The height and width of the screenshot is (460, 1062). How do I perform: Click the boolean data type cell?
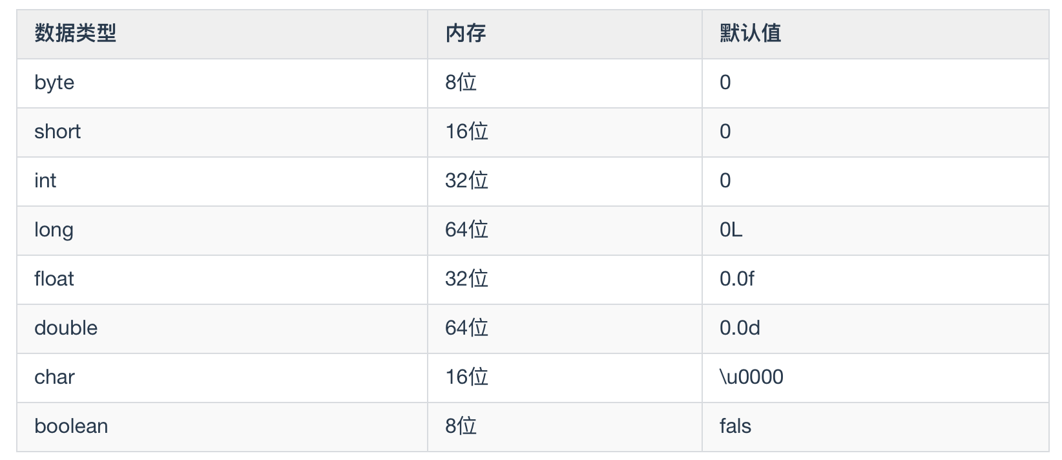click(71, 426)
